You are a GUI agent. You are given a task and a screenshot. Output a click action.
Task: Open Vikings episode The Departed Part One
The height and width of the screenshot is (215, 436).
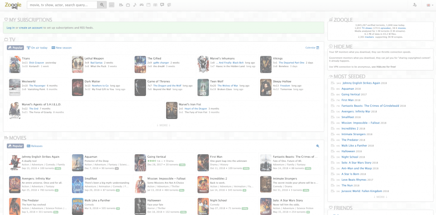pos(292,63)
